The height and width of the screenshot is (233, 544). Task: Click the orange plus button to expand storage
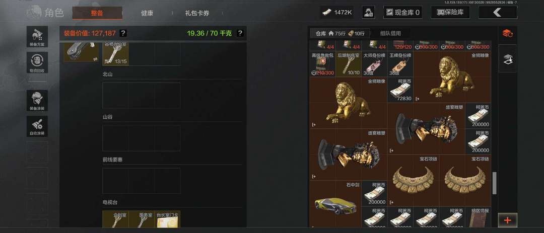(x=508, y=220)
